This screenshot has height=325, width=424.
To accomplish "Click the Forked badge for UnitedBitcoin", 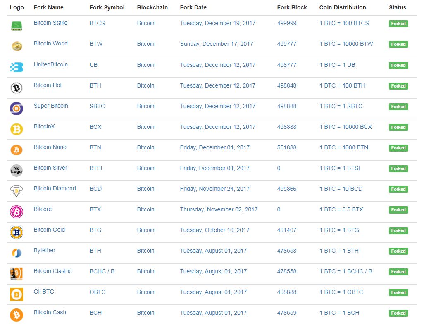I will coord(398,65).
